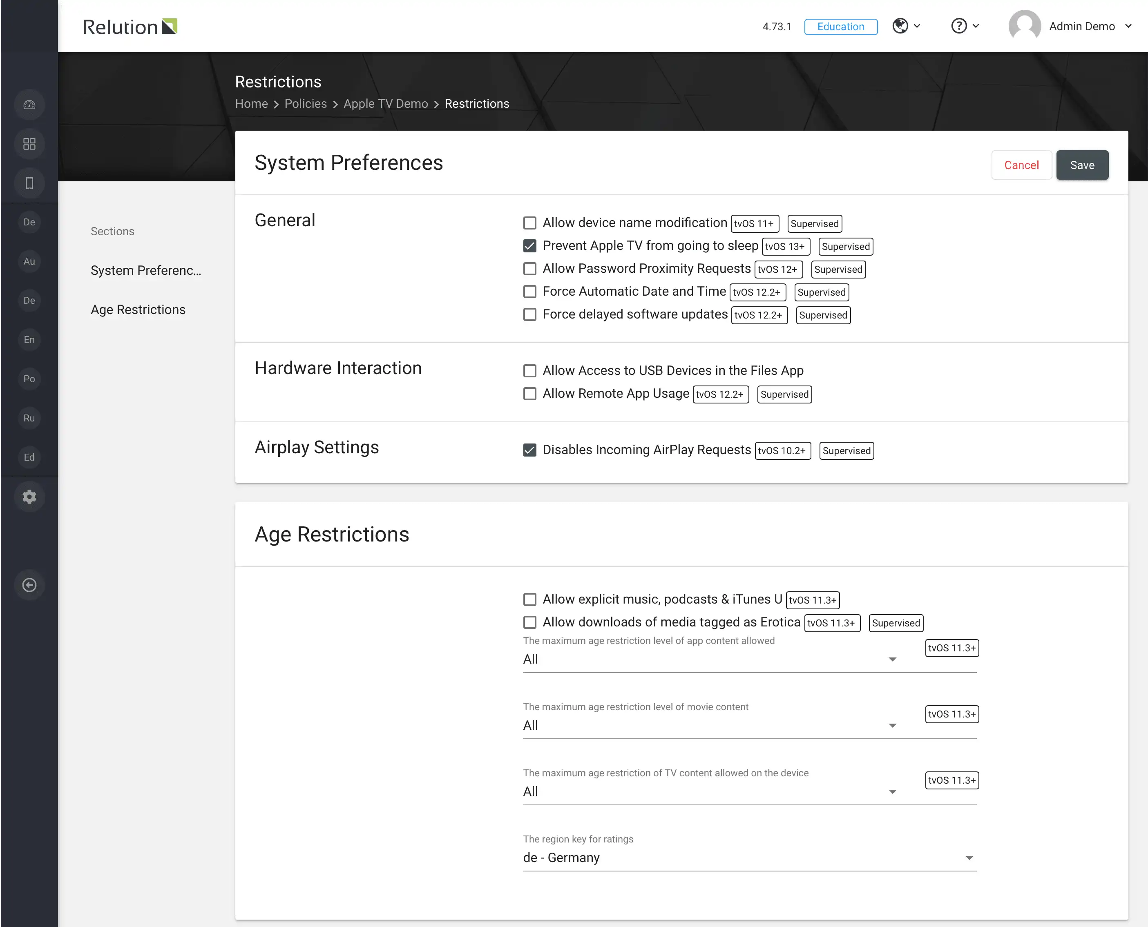1148x927 pixels.
Task: Check Allow Remote App Usage
Action: 529,394
